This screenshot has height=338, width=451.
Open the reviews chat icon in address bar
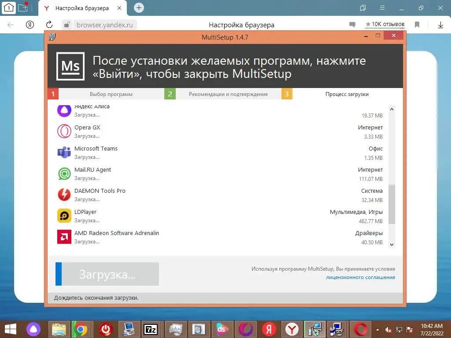(x=352, y=25)
